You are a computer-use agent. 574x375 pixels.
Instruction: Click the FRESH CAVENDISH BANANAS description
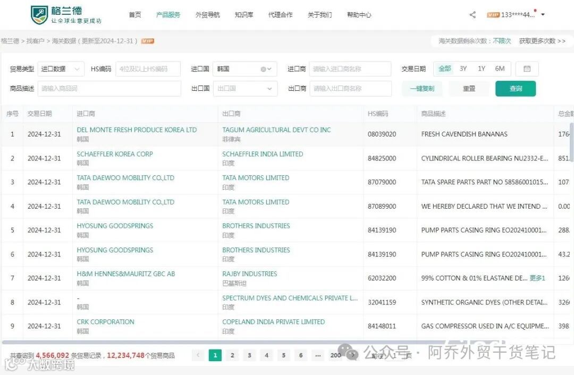[464, 134]
